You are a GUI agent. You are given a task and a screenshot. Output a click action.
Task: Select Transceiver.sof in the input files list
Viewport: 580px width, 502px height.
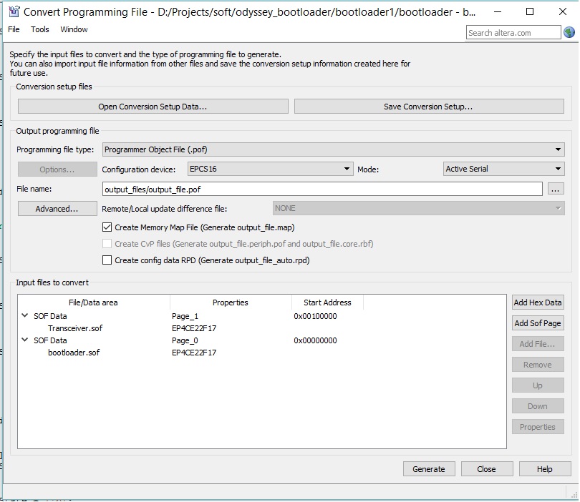(75, 328)
